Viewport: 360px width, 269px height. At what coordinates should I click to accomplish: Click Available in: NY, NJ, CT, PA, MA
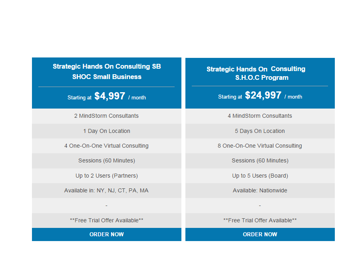click(107, 190)
